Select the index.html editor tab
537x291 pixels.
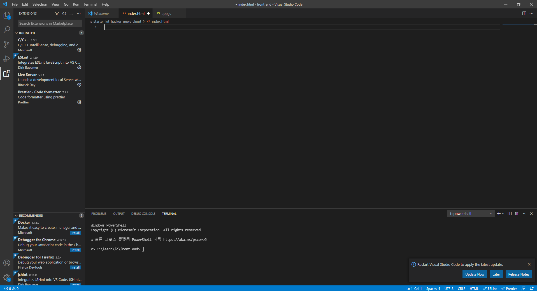[136, 13]
